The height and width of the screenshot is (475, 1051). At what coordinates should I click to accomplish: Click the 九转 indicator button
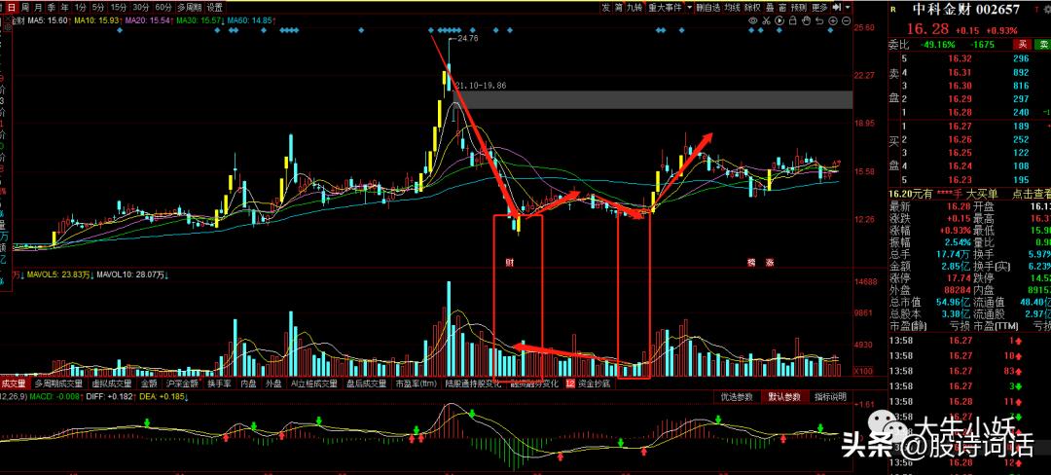pyautogui.click(x=634, y=8)
